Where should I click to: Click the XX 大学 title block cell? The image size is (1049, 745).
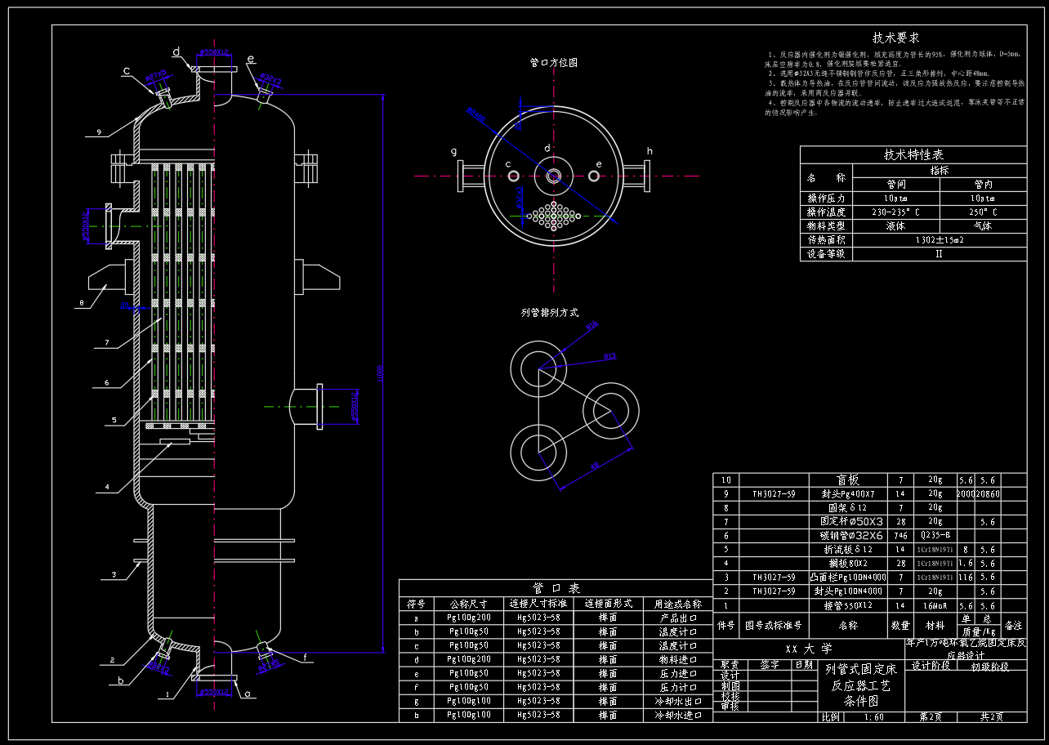(x=809, y=649)
